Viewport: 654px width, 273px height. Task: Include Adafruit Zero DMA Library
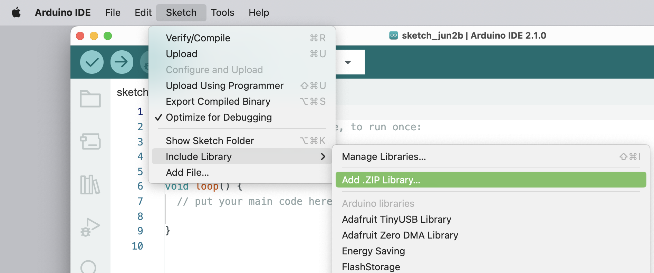[x=491, y=235]
